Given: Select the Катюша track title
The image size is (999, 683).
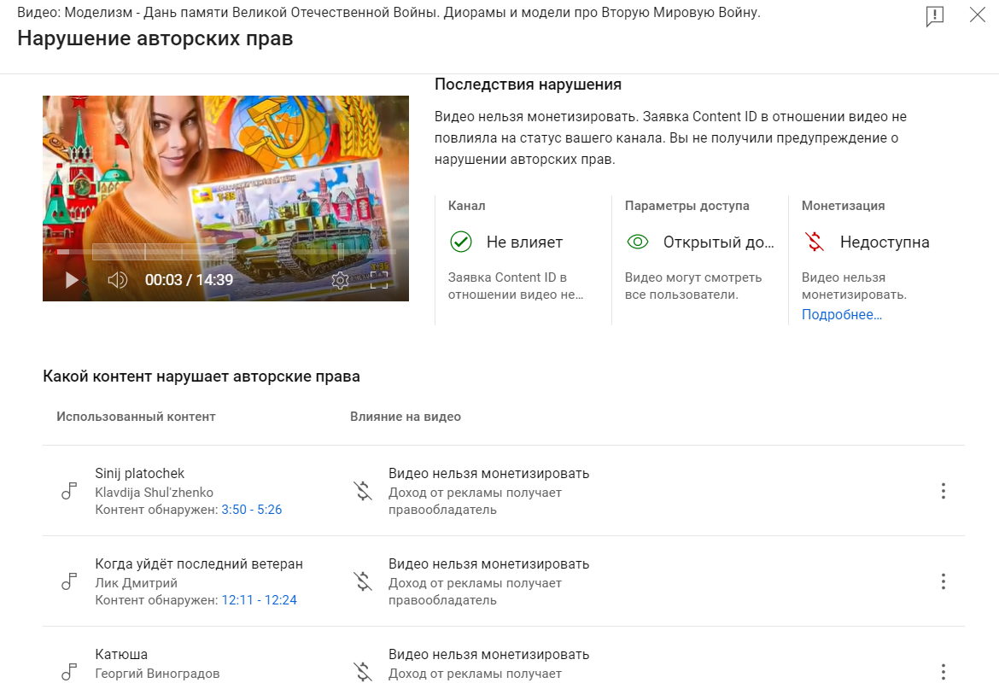Looking at the screenshot, I should click(121, 654).
